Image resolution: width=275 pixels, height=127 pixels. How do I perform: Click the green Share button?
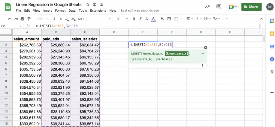click(x=252, y=7)
